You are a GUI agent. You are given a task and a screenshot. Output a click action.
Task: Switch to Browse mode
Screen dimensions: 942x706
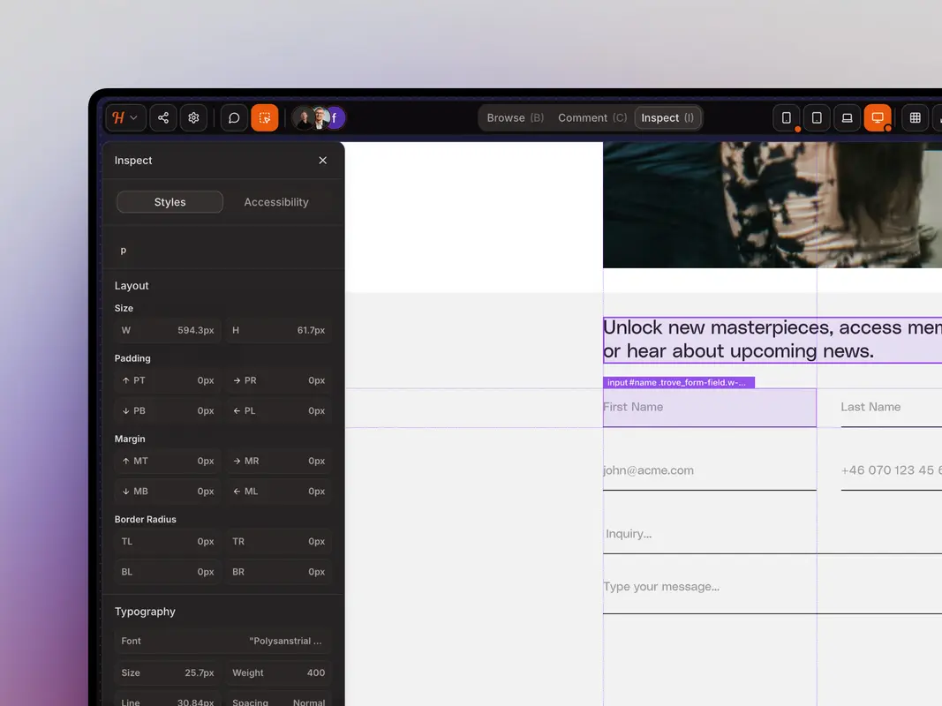[514, 117]
